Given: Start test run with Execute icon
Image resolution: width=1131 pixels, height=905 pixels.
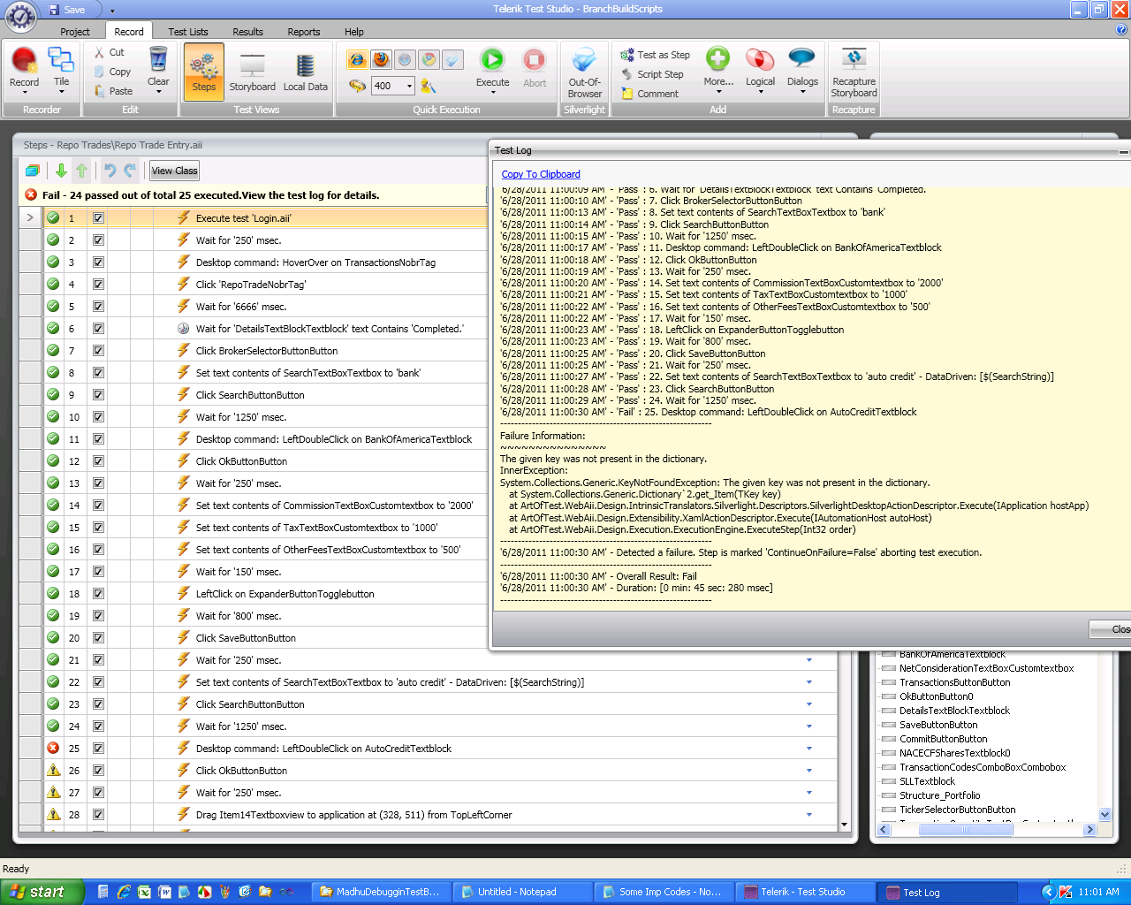Looking at the screenshot, I should coord(492,68).
